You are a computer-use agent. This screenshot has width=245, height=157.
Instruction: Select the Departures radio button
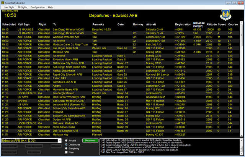(66, 144)
